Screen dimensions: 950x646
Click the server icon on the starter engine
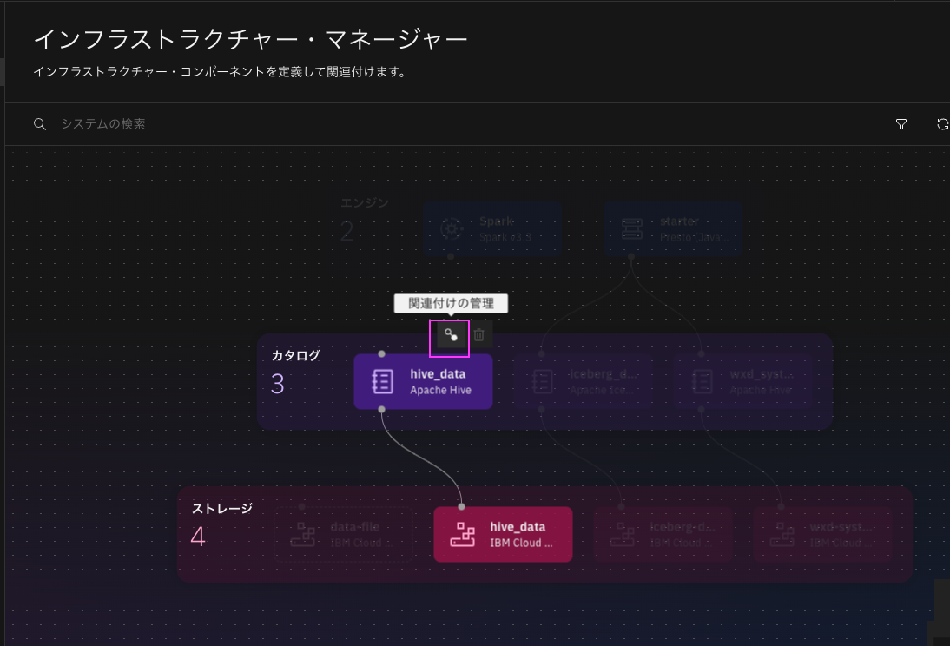coord(632,229)
